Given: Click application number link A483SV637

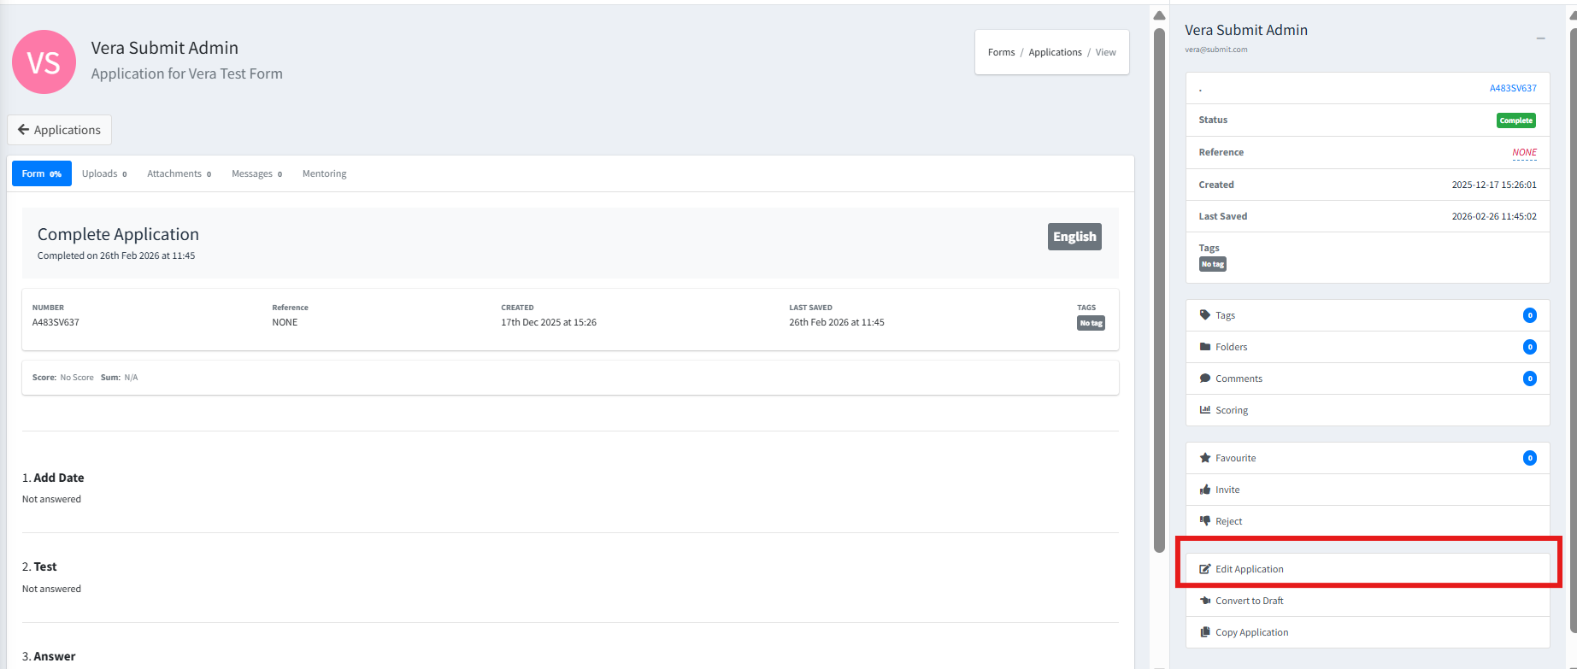Looking at the screenshot, I should pyautogui.click(x=1512, y=88).
